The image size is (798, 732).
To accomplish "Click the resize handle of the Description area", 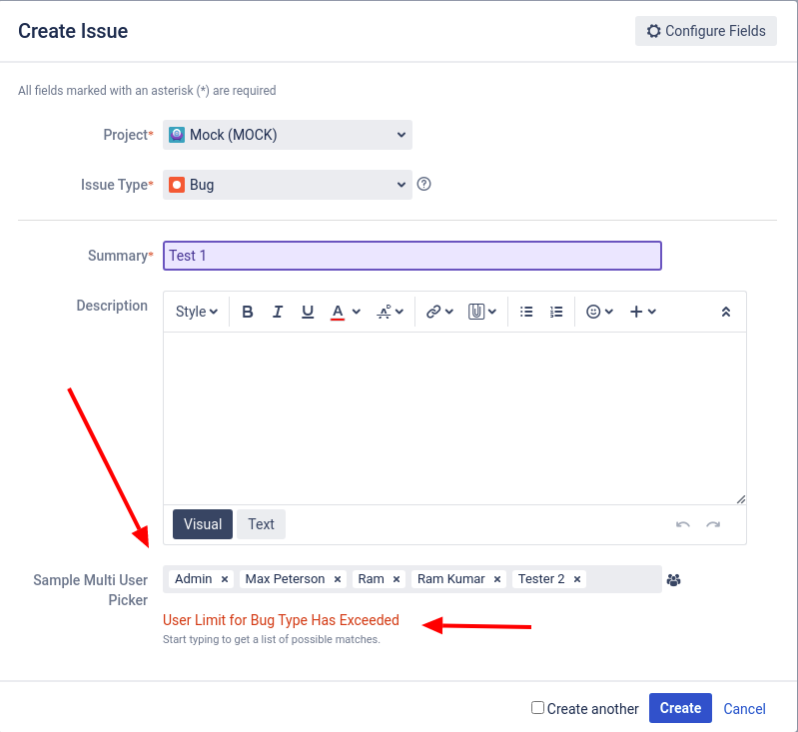I will coord(741,499).
